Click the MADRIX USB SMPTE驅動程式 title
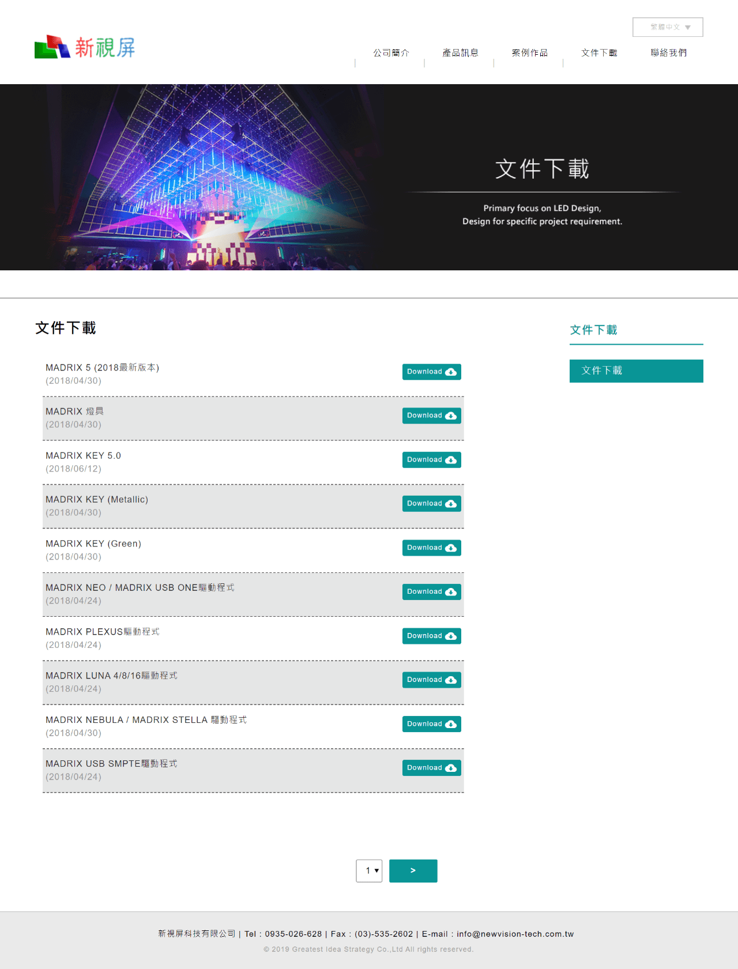738x969 pixels. (x=111, y=764)
